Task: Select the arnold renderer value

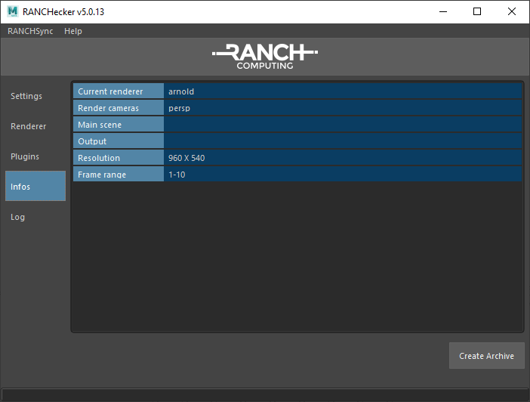Action: pos(343,91)
